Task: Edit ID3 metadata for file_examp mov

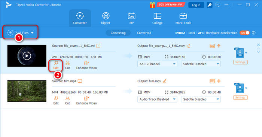Action: (x=212, y=46)
